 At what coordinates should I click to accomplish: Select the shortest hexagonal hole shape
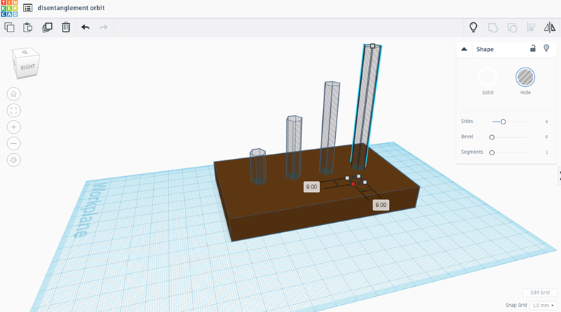click(x=257, y=166)
